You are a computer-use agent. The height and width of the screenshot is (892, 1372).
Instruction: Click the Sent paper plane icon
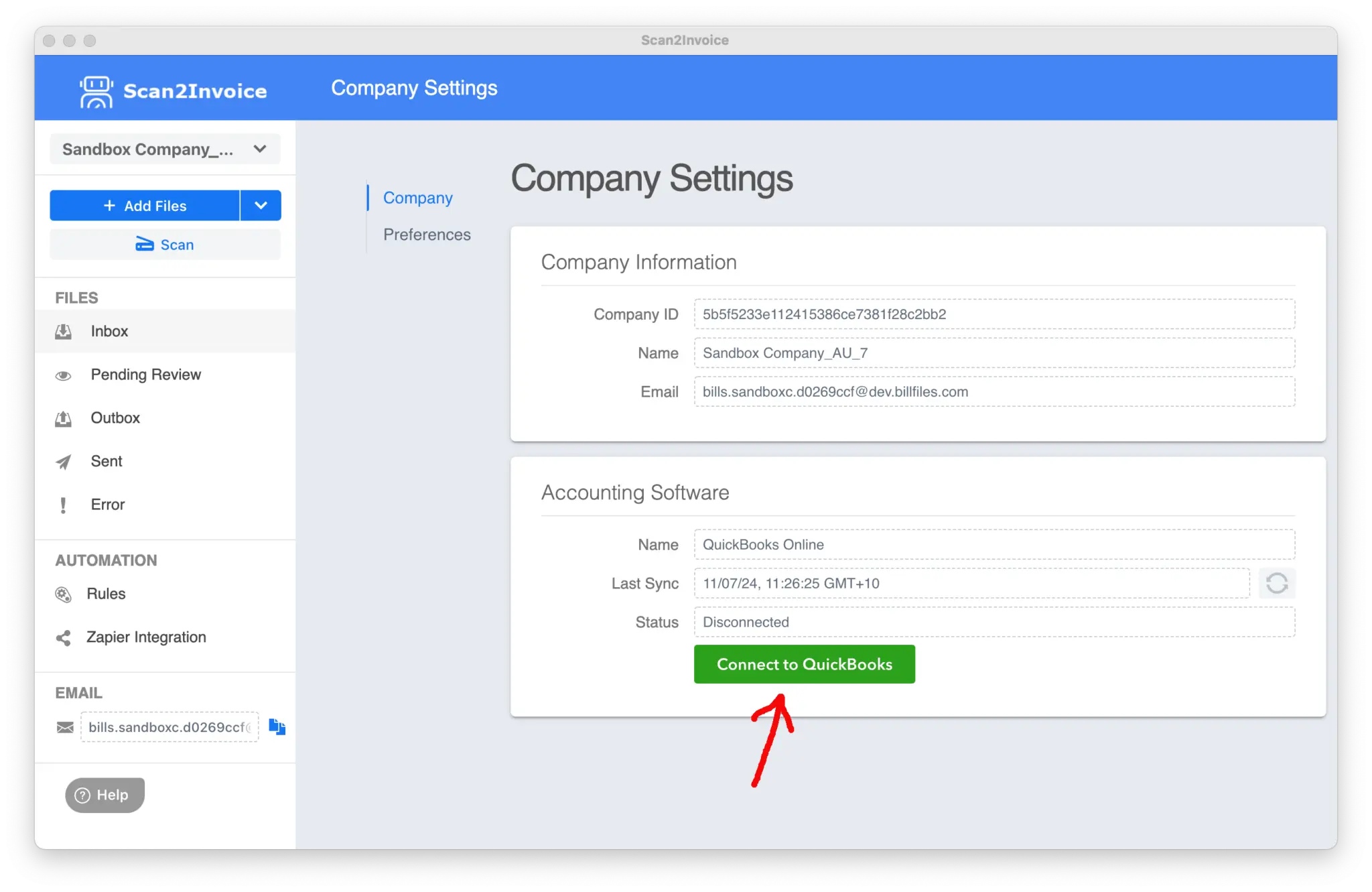pos(64,462)
